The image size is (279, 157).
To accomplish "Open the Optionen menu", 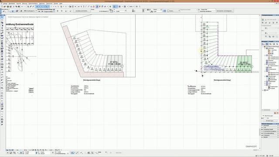I will 42,3.
